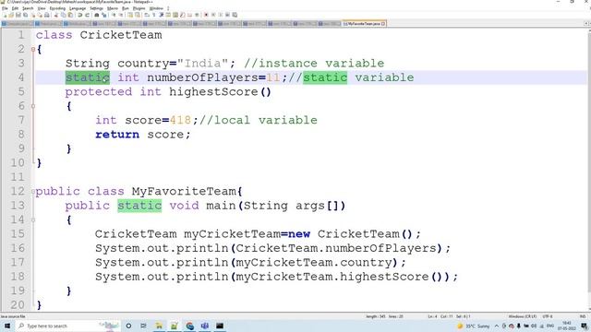Open the View menu
The height and width of the screenshot is (332, 591).
(x=42, y=8)
